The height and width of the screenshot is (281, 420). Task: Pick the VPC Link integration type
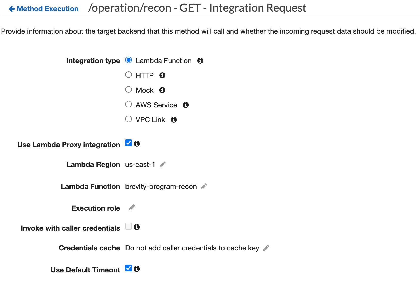click(129, 119)
